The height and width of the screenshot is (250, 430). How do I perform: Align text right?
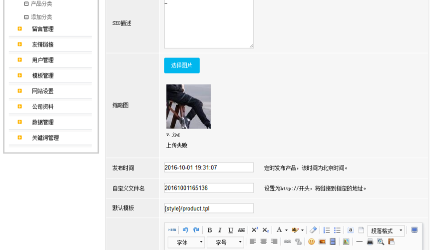[274, 241]
